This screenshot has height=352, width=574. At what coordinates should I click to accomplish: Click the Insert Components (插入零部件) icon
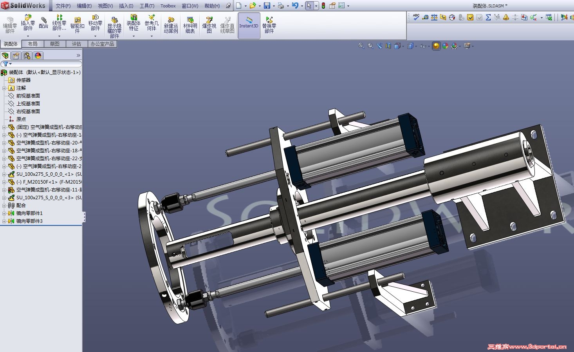pos(28,23)
